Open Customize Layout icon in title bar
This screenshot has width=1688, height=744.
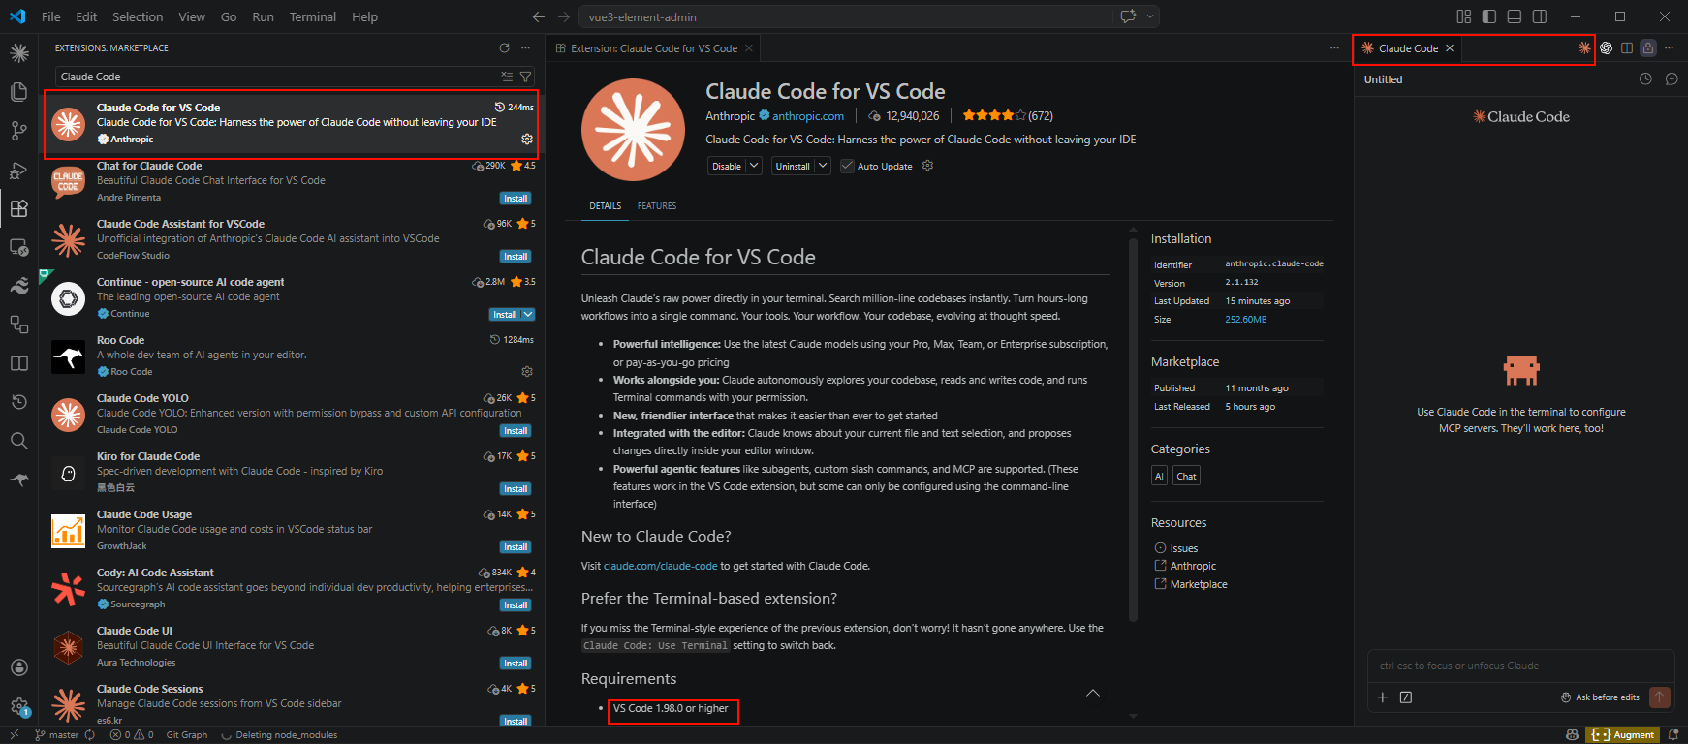(x=1463, y=16)
